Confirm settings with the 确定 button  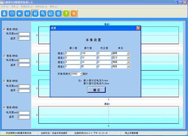96,90
